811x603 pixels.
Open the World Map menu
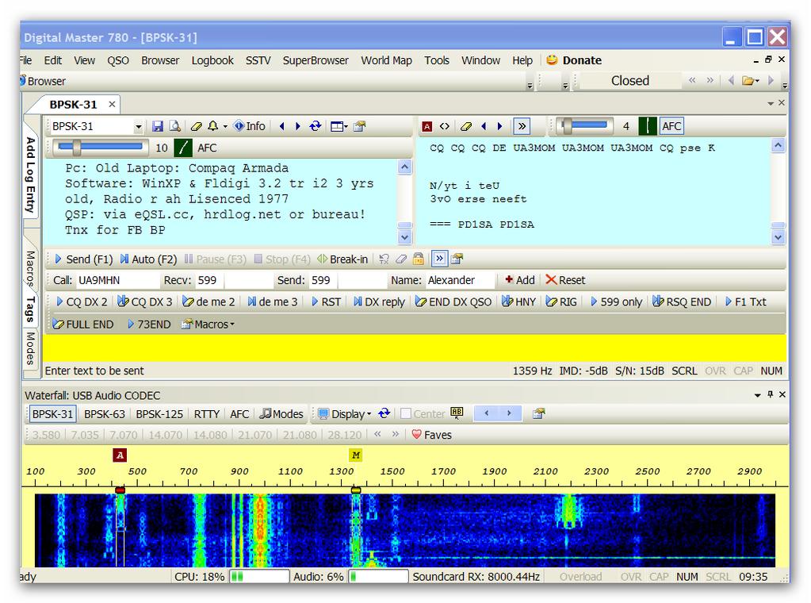point(386,60)
